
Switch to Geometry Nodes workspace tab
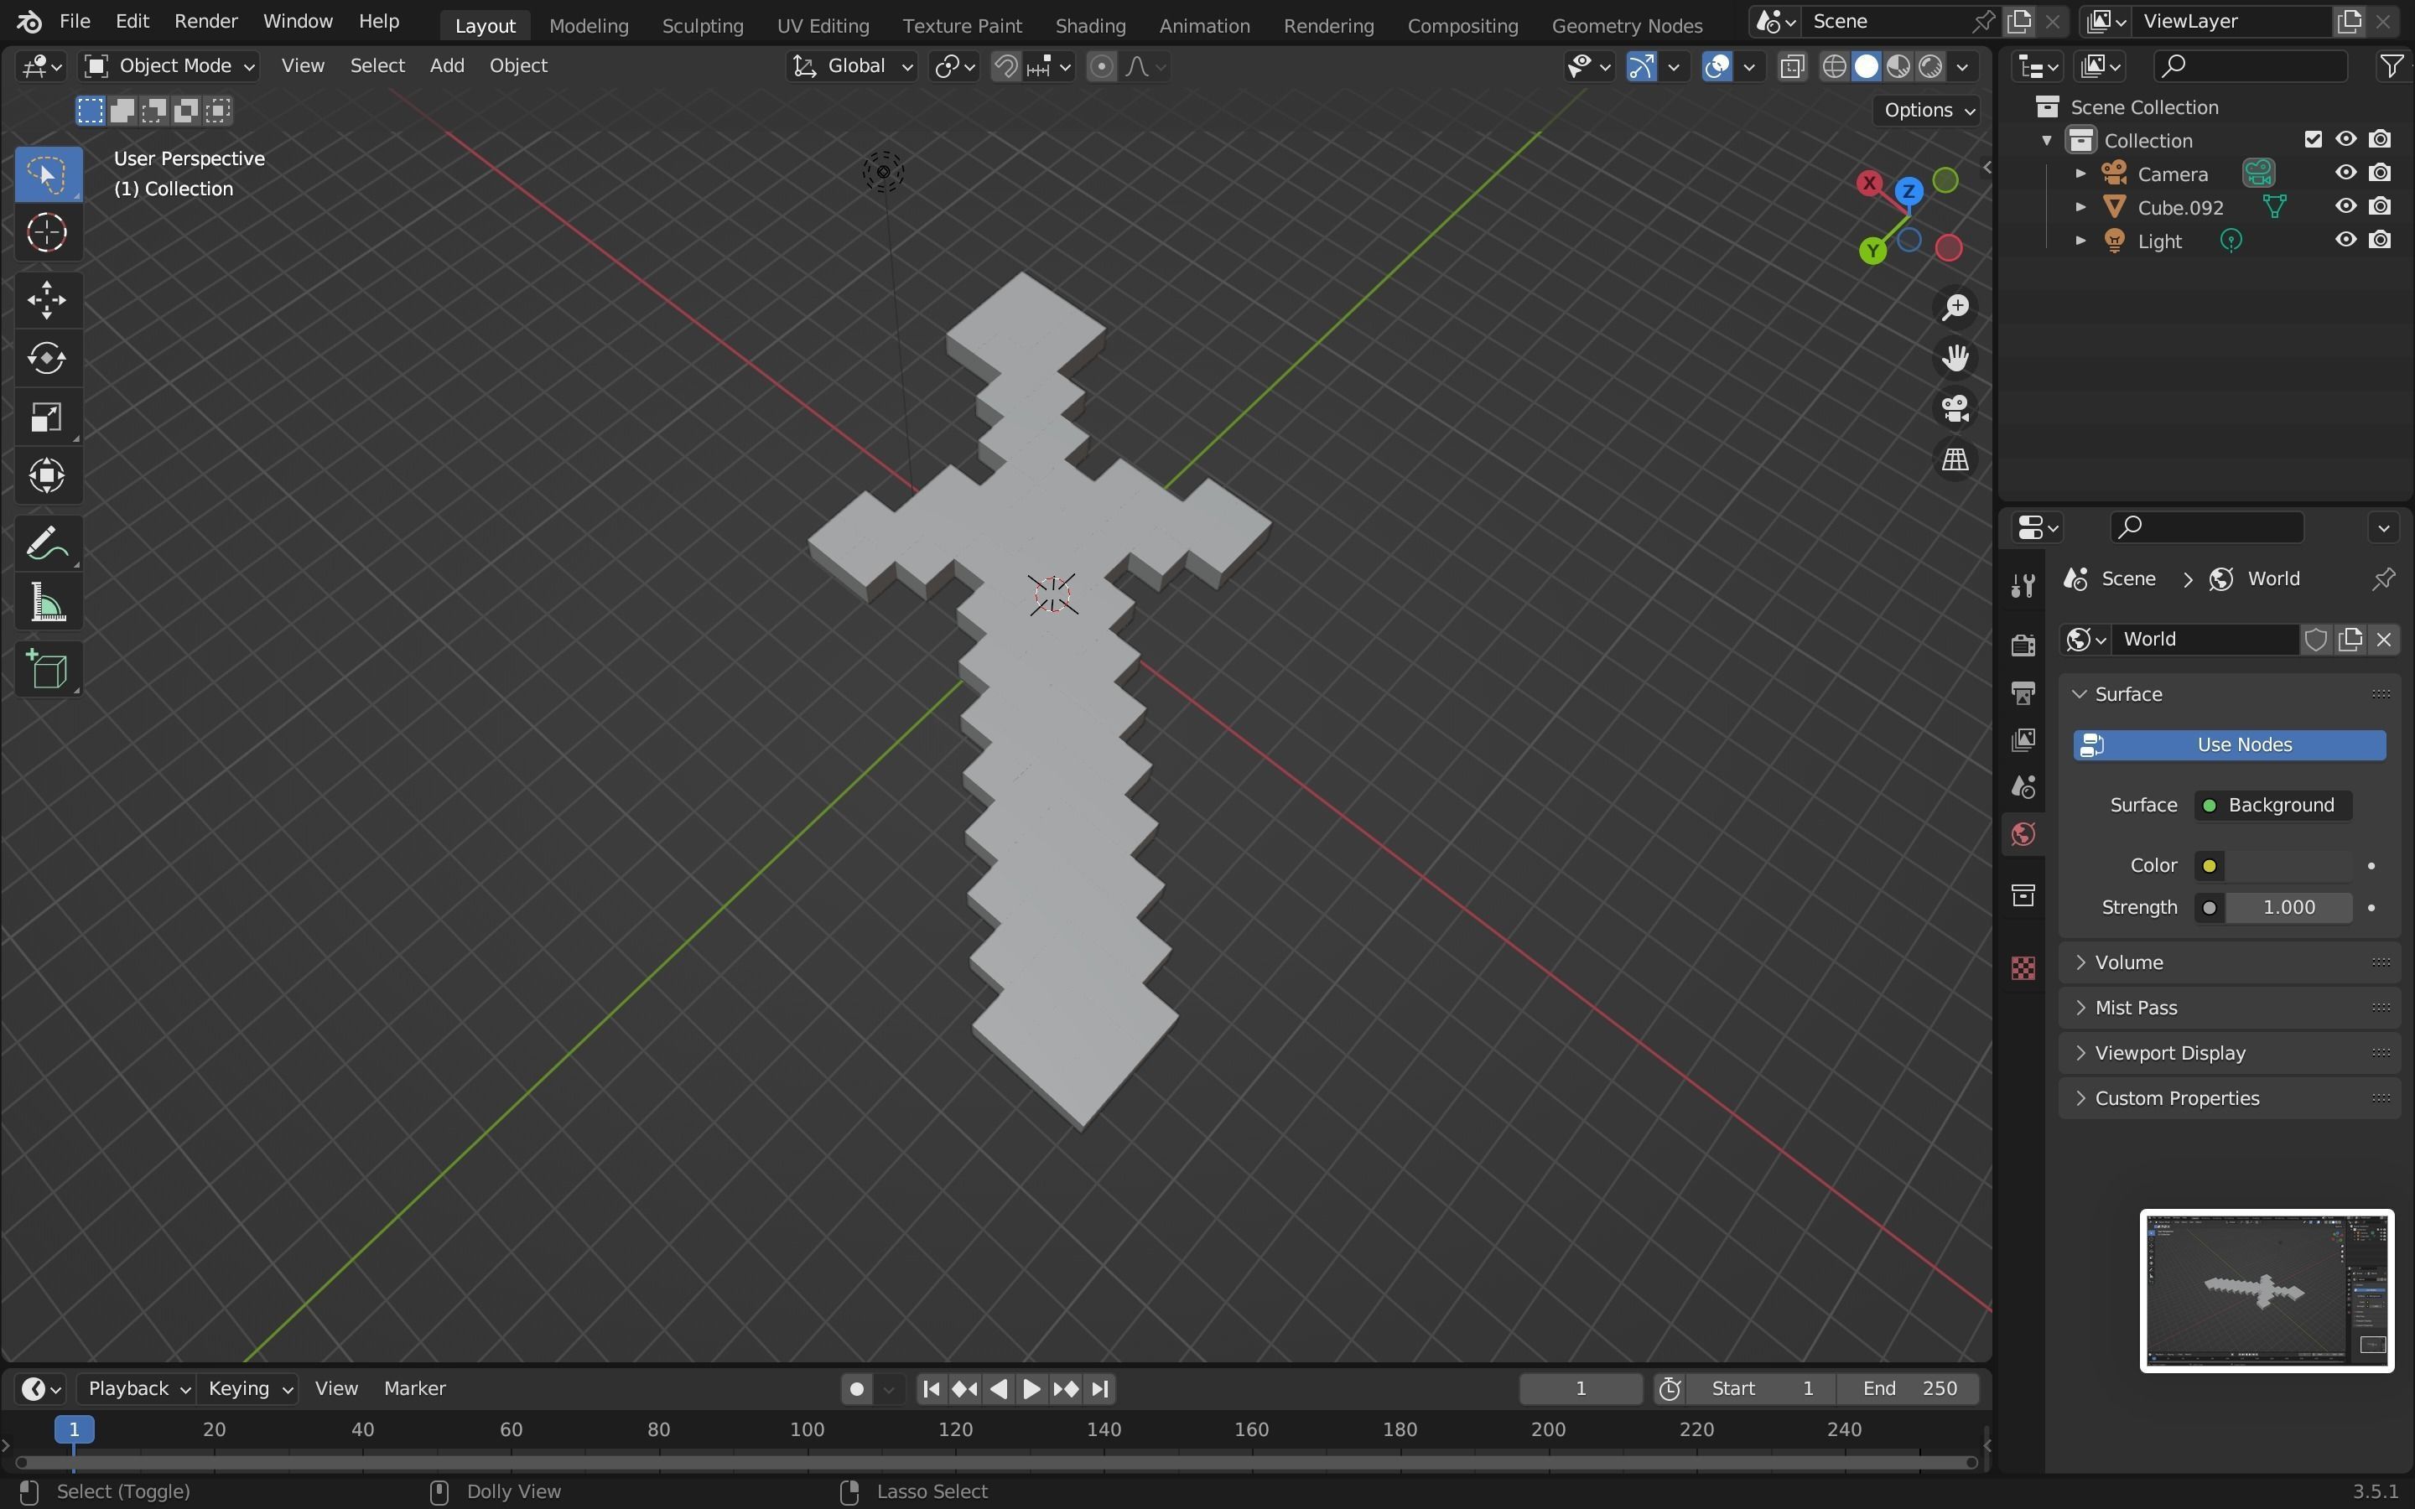point(1627,26)
